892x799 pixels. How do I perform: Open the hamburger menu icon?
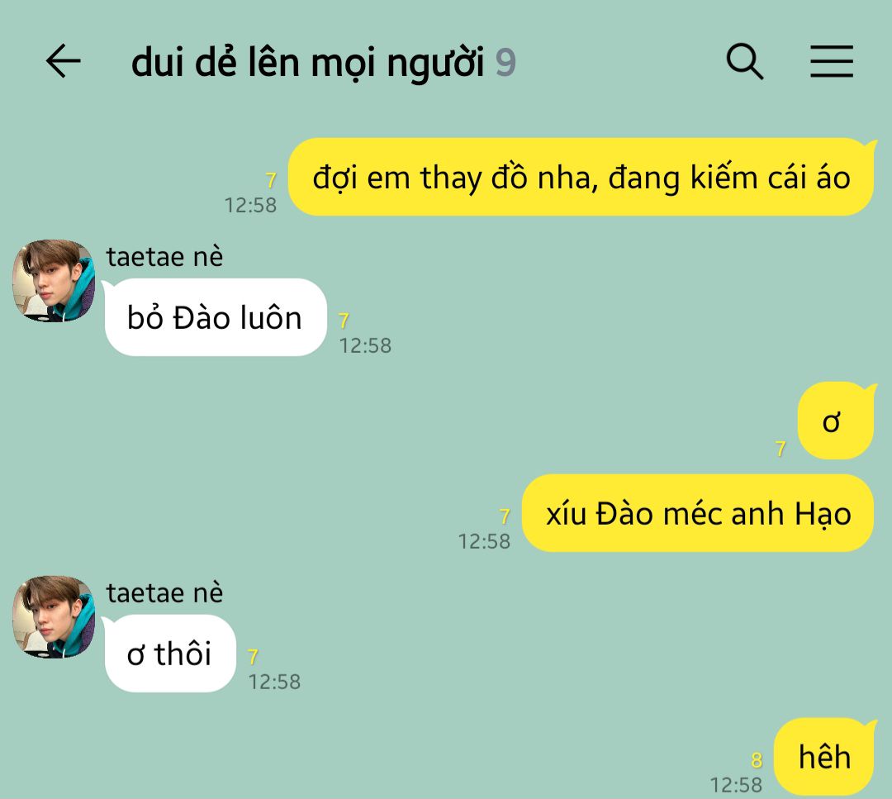831,61
